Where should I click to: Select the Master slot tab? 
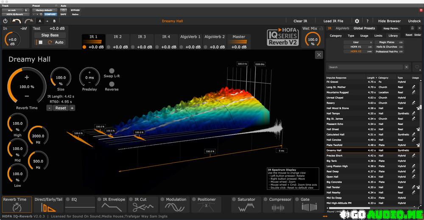pyautogui.click(x=239, y=42)
